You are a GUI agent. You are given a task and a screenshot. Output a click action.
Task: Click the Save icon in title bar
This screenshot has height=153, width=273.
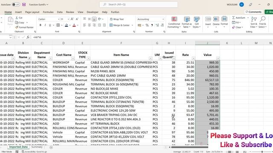pos(24,5)
